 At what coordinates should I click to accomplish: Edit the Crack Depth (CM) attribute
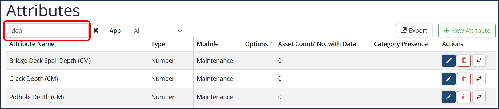point(449,79)
